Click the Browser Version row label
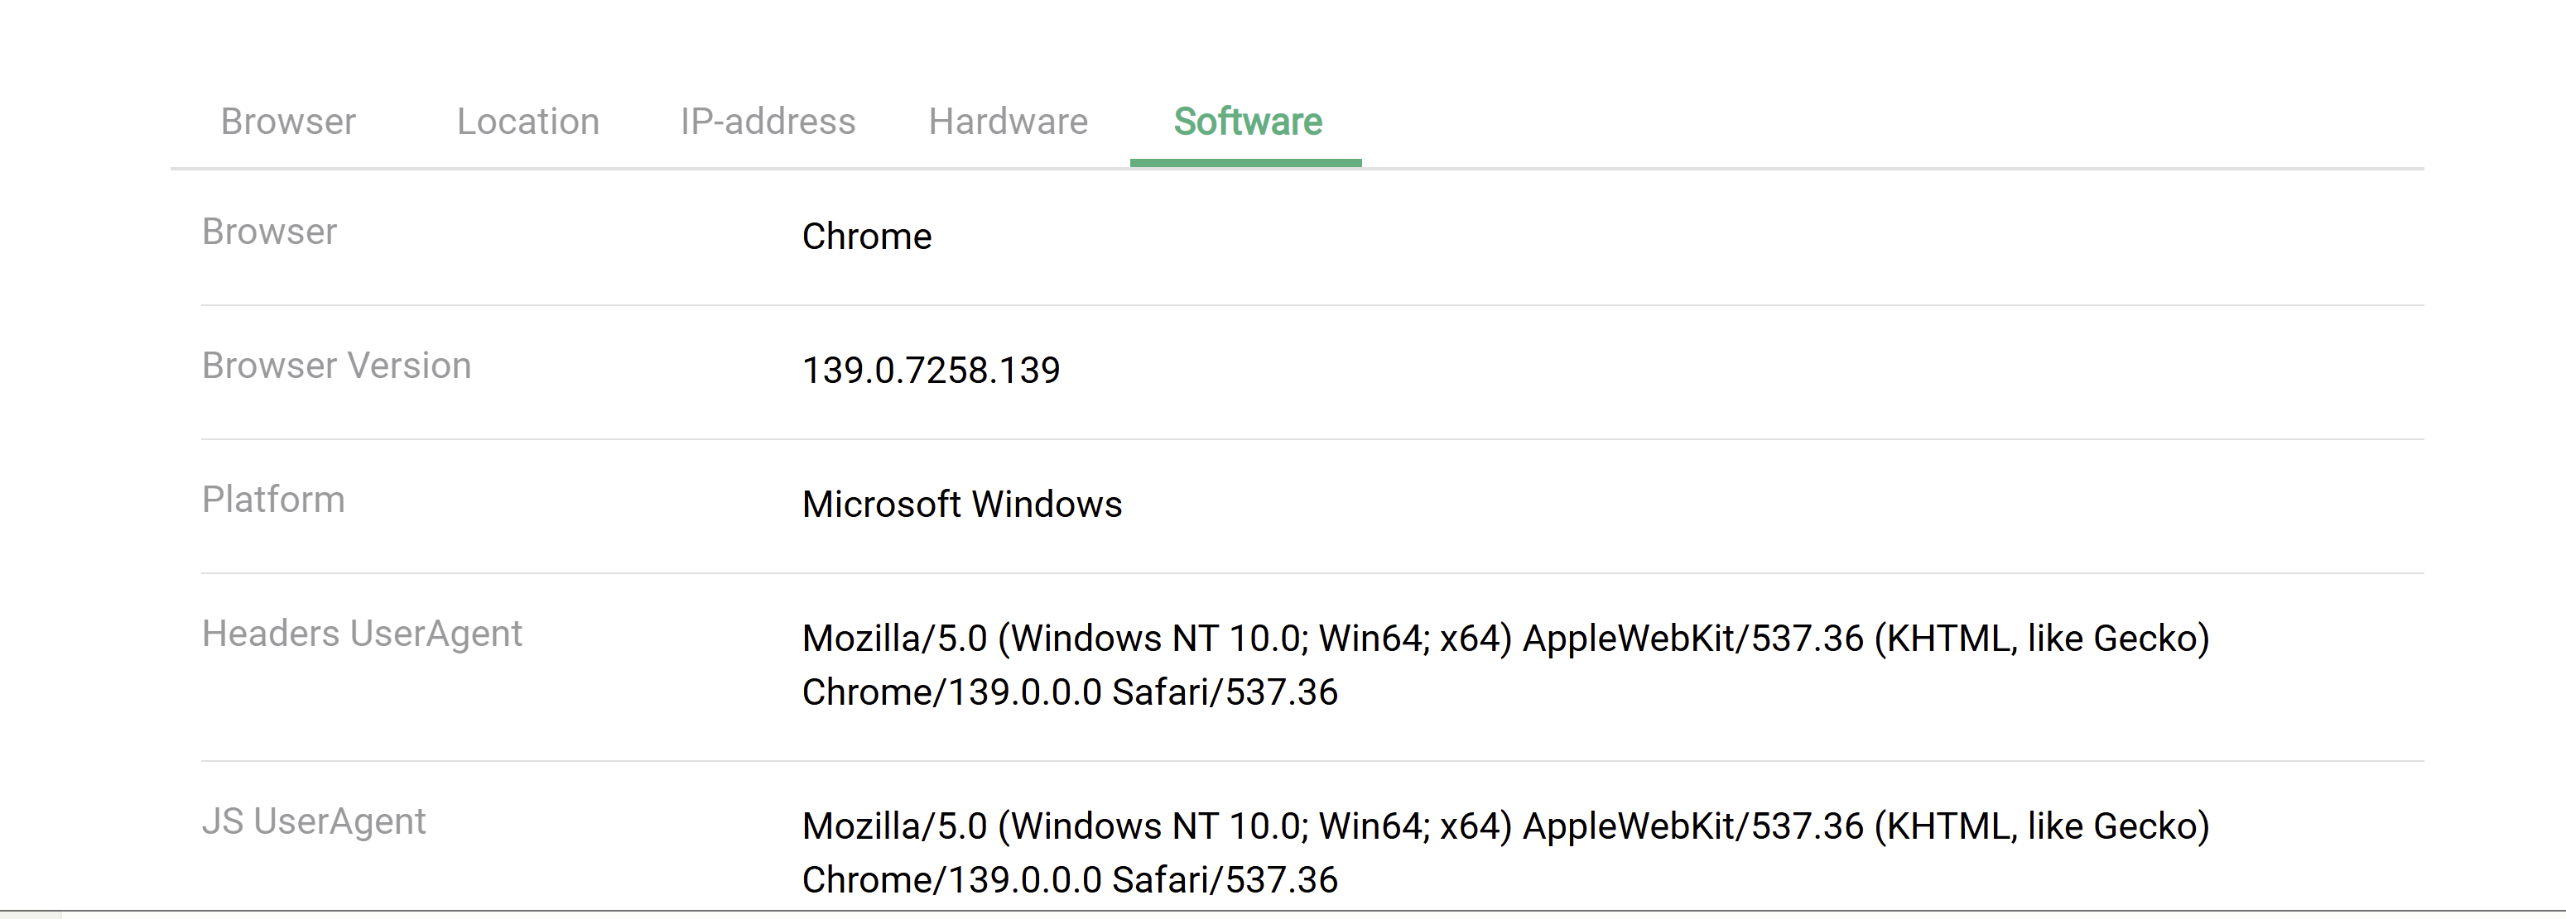The height and width of the screenshot is (919, 2566). point(335,366)
